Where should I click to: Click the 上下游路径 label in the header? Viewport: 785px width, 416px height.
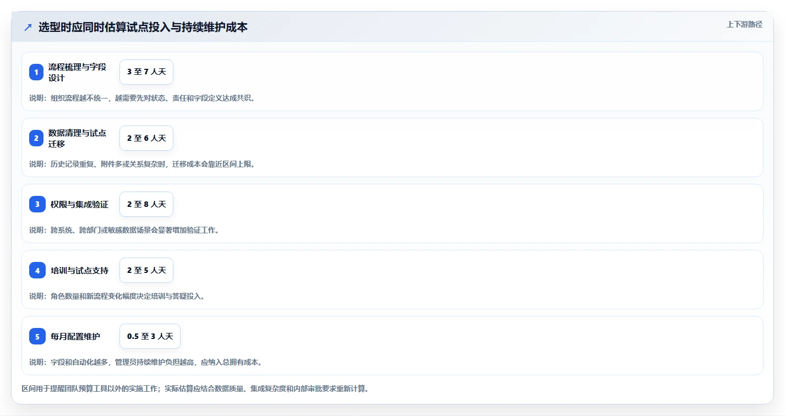(x=744, y=24)
